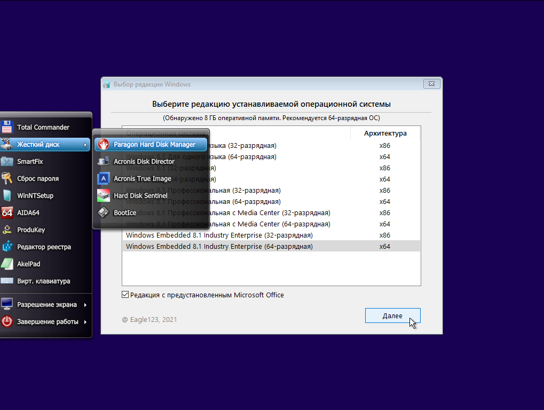Toggle the preinstalled Microsoft Office checkbox
The image size is (544, 410).
click(x=125, y=295)
